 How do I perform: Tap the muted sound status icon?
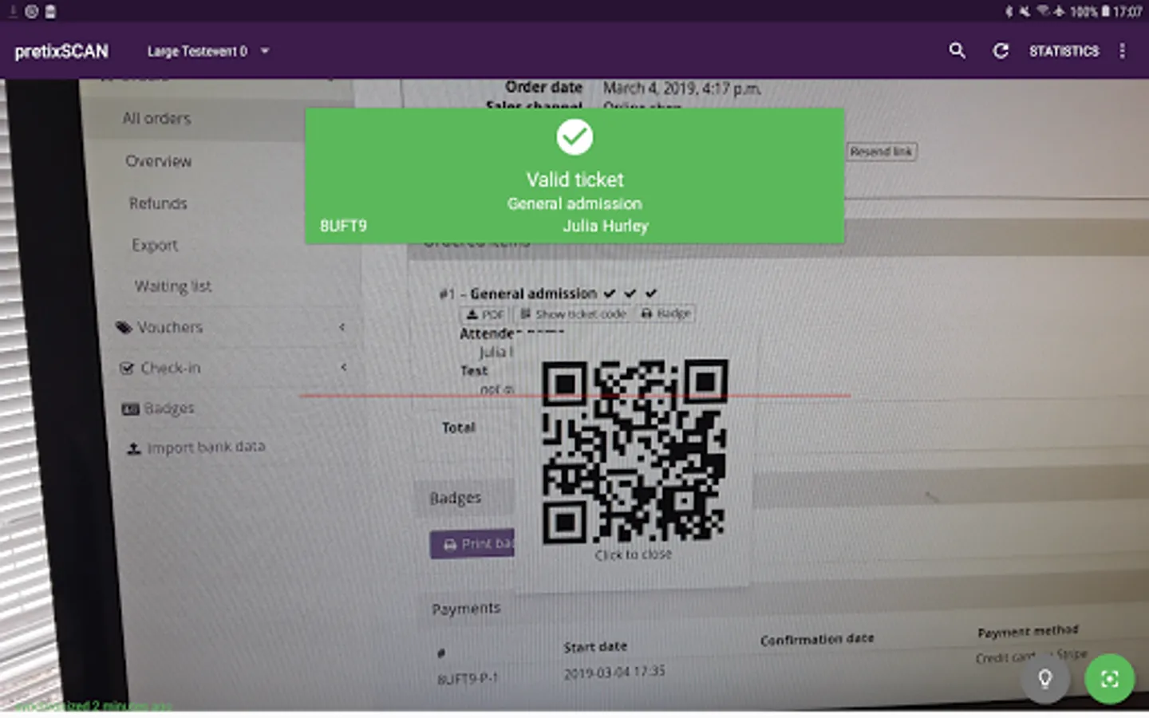1025,11
